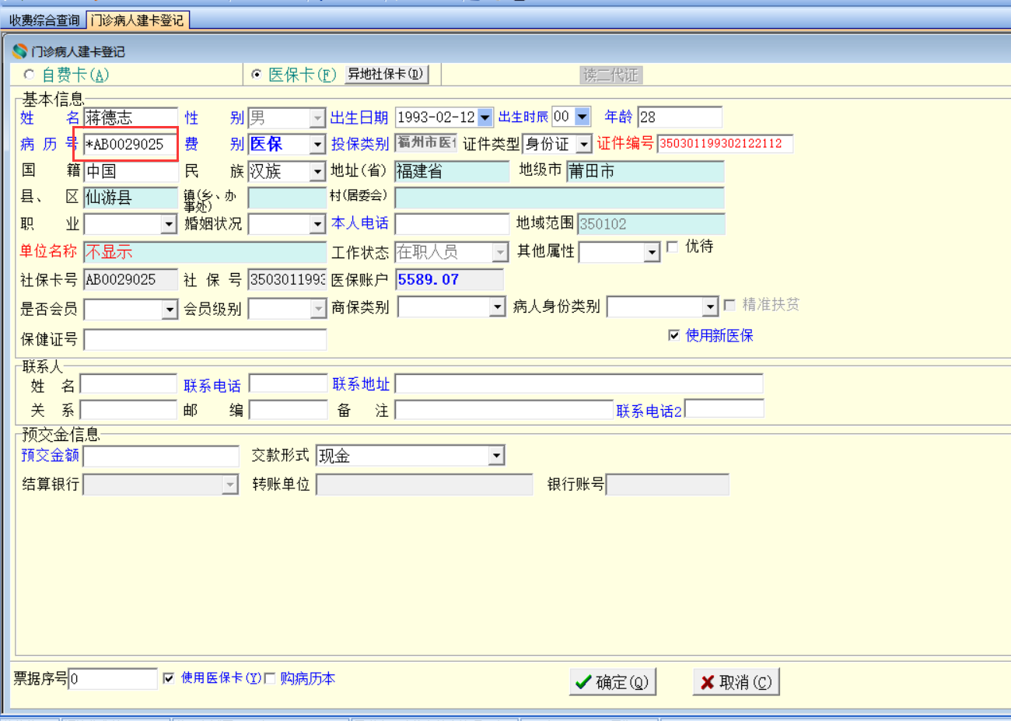1011x721 pixels.
Task: Click the 证件编号 input field
Action: tap(726, 144)
